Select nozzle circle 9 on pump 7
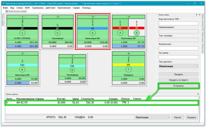206x127 pixels. [x=72, y=70]
